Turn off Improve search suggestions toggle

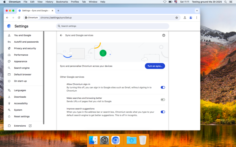click(163, 112)
